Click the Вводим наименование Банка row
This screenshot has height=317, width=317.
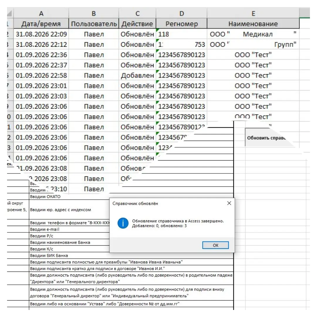pos(69,242)
